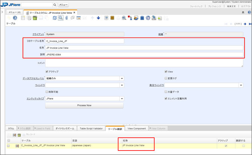Image resolution: width=252 pixels, height=155 pixels.
Task: Open the プレファレンス link
Action: point(214,6)
